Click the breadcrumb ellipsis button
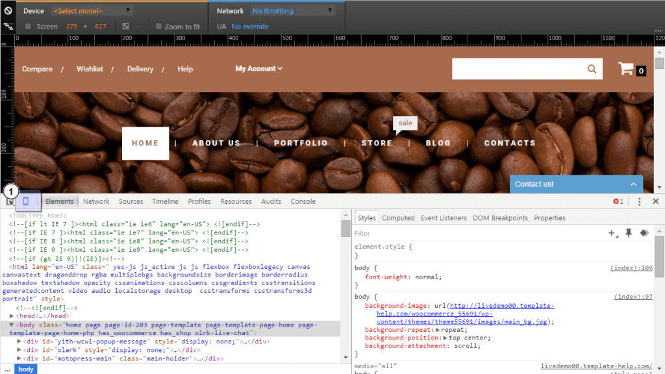This screenshot has height=374, width=665. click(8, 369)
